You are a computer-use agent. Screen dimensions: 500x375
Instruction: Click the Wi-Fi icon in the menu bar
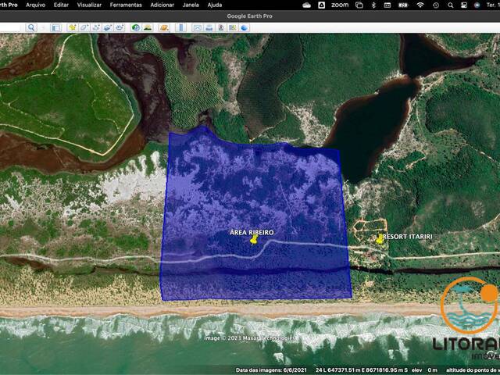420,5
